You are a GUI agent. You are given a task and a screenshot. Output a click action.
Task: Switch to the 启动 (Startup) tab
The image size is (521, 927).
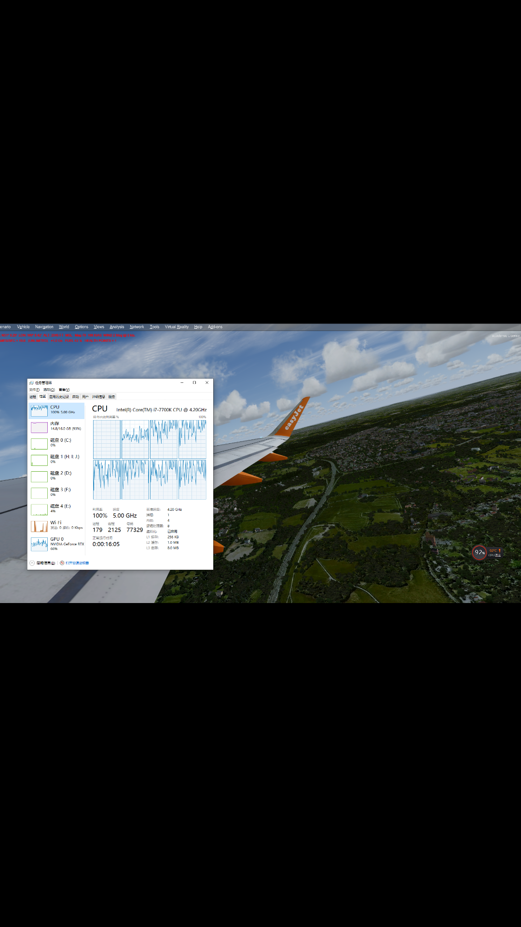(x=75, y=397)
